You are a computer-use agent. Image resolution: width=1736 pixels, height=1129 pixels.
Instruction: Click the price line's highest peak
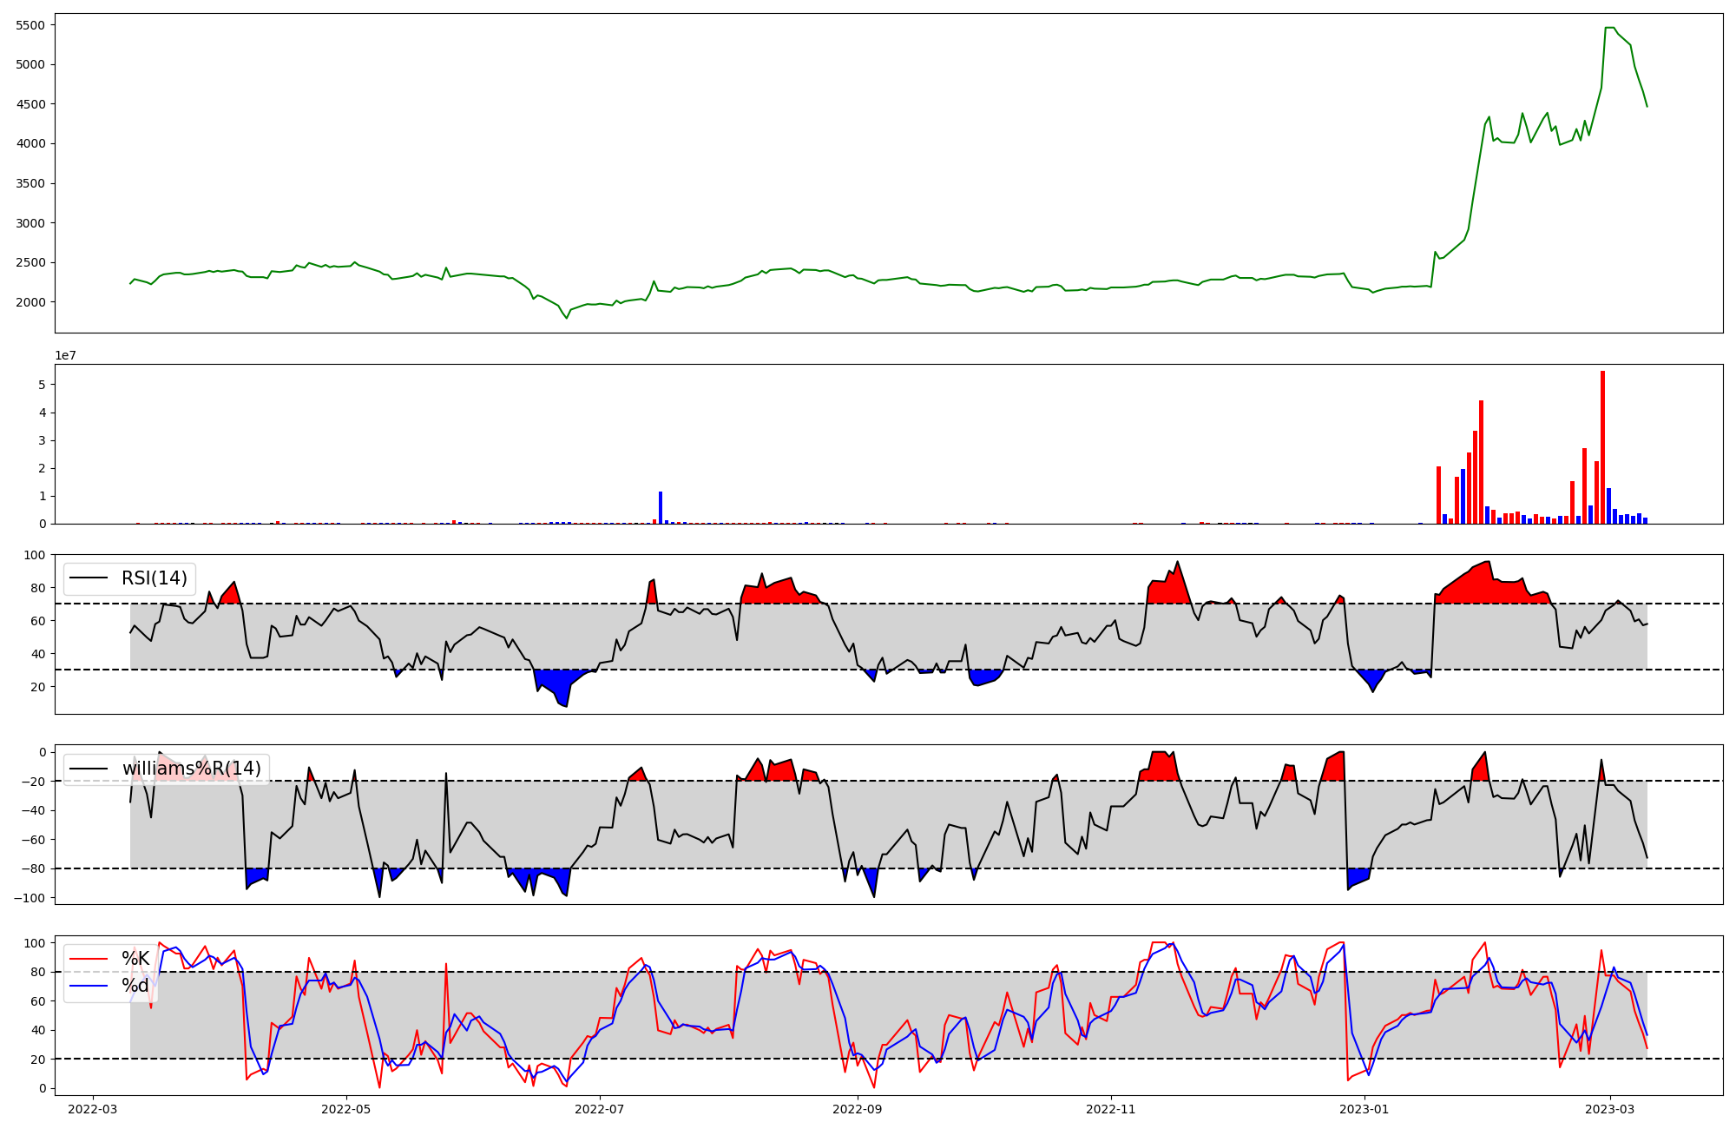pos(1609,28)
